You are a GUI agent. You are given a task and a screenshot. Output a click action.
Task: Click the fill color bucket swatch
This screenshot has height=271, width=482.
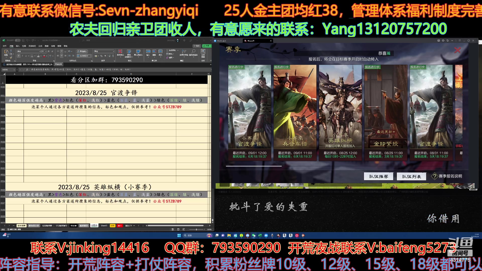38,56
